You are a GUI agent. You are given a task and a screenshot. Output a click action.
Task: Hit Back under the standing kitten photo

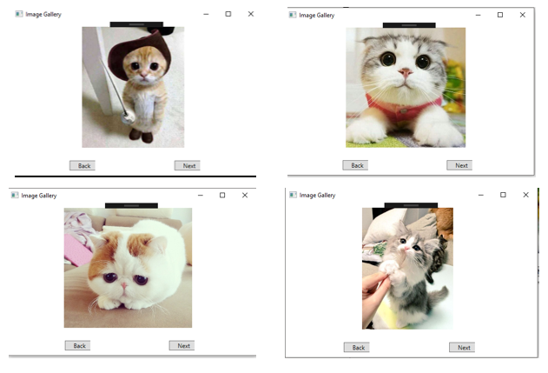click(356, 347)
